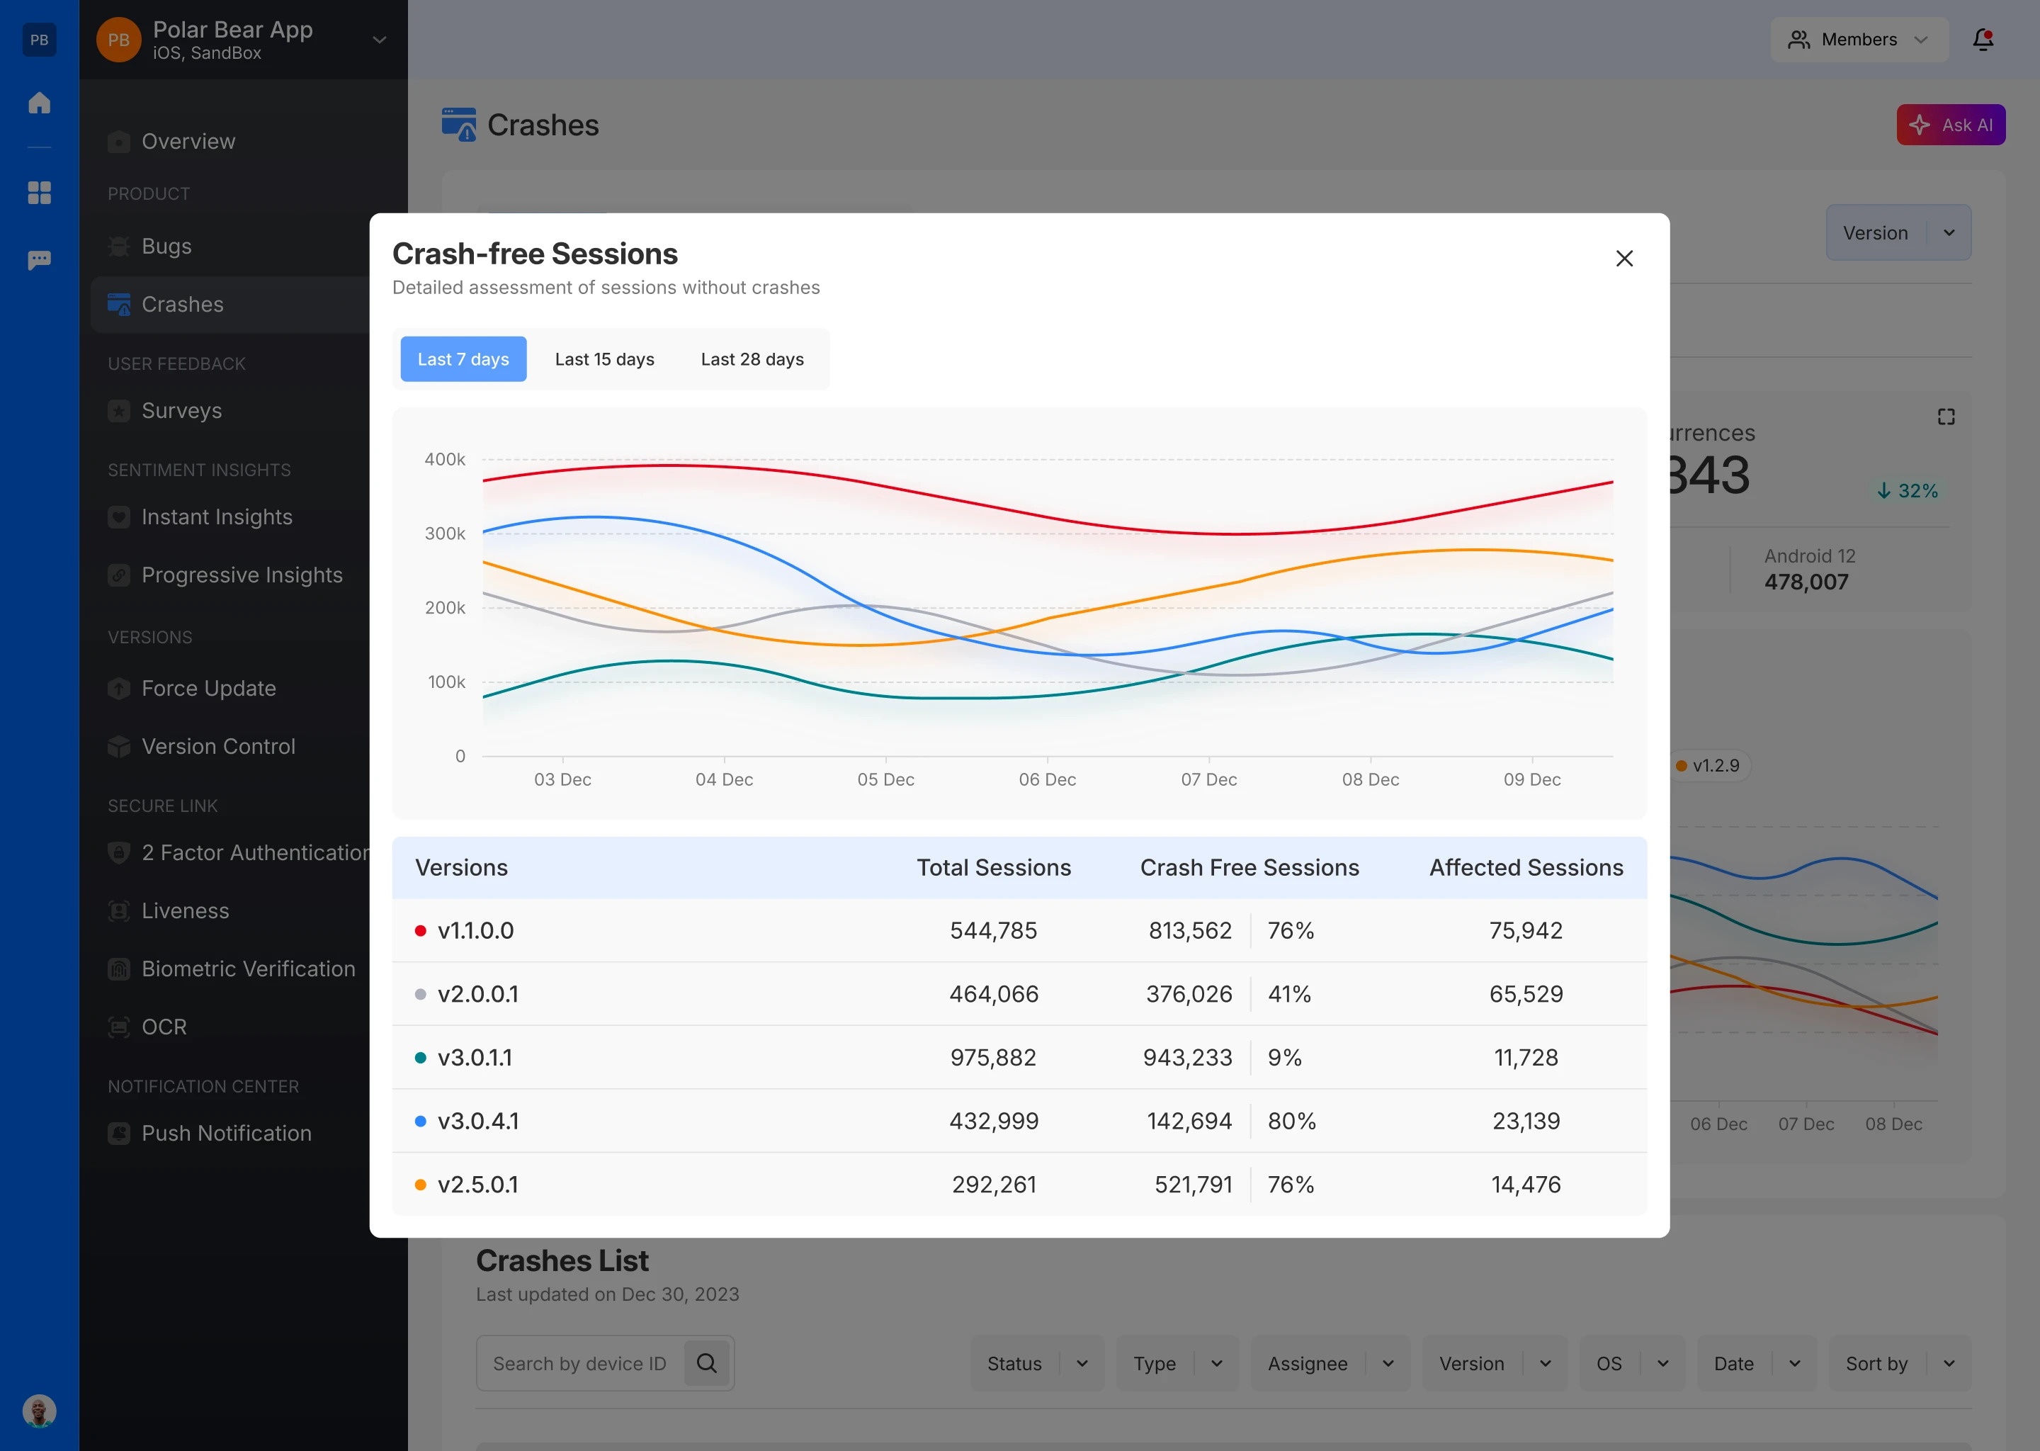Click the home icon in left rail
2040x1451 pixels.
(39, 103)
